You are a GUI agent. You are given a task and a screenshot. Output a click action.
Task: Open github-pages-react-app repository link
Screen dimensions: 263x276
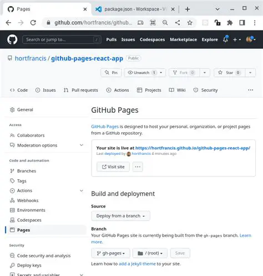pyautogui.click(x=87, y=58)
